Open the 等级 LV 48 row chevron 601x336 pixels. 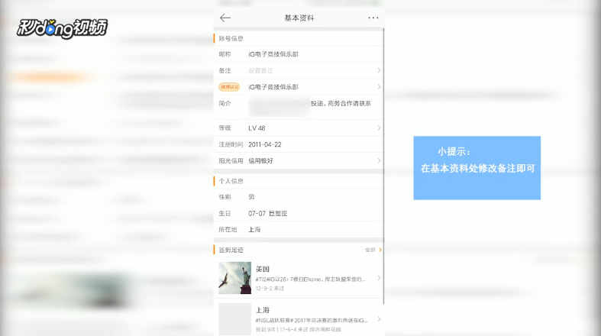coord(379,128)
